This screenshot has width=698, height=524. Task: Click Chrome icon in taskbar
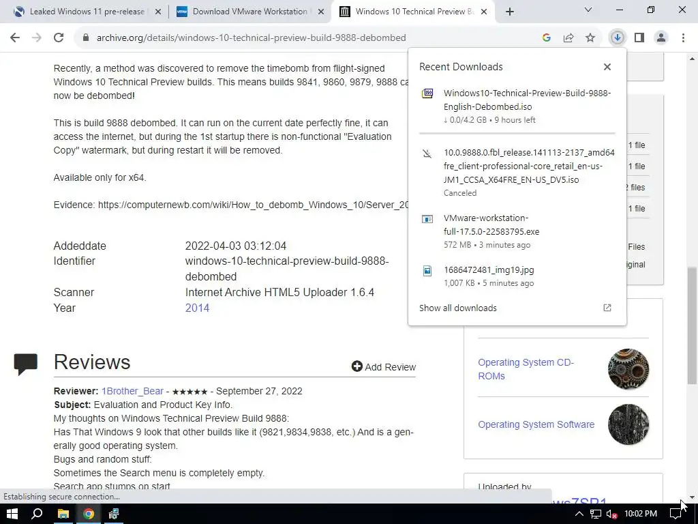[89, 514]
